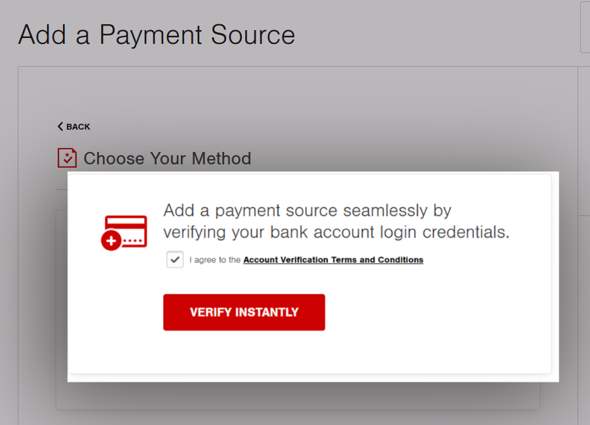The height and width of the screenshot is (425, 590).
Task: Uncheck the terms agreement checkbox
Action: pyautogui.click(x=174, y=260)
